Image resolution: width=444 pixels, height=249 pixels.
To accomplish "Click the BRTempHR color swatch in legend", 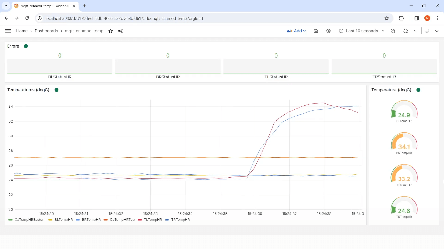I will pos(78,220).
